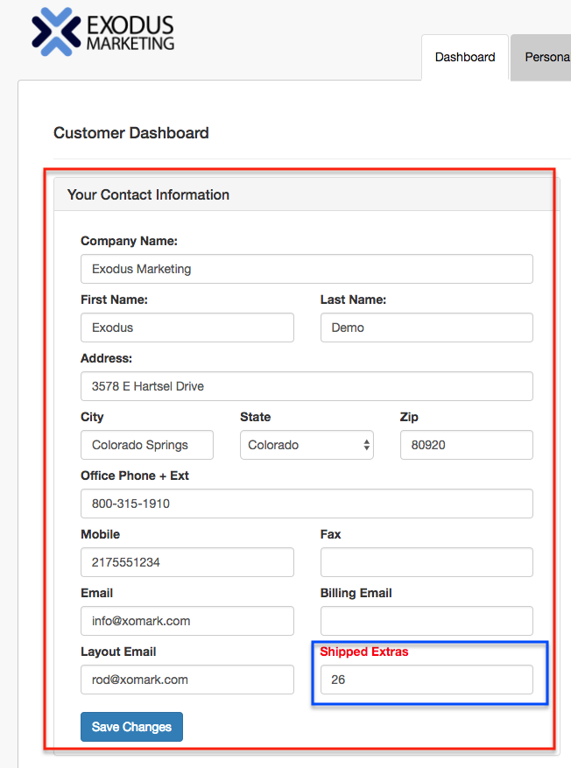The height and width of the screenshot is (768, 571).
Task: Click the Last Name label
Action: tap(353, 299)
